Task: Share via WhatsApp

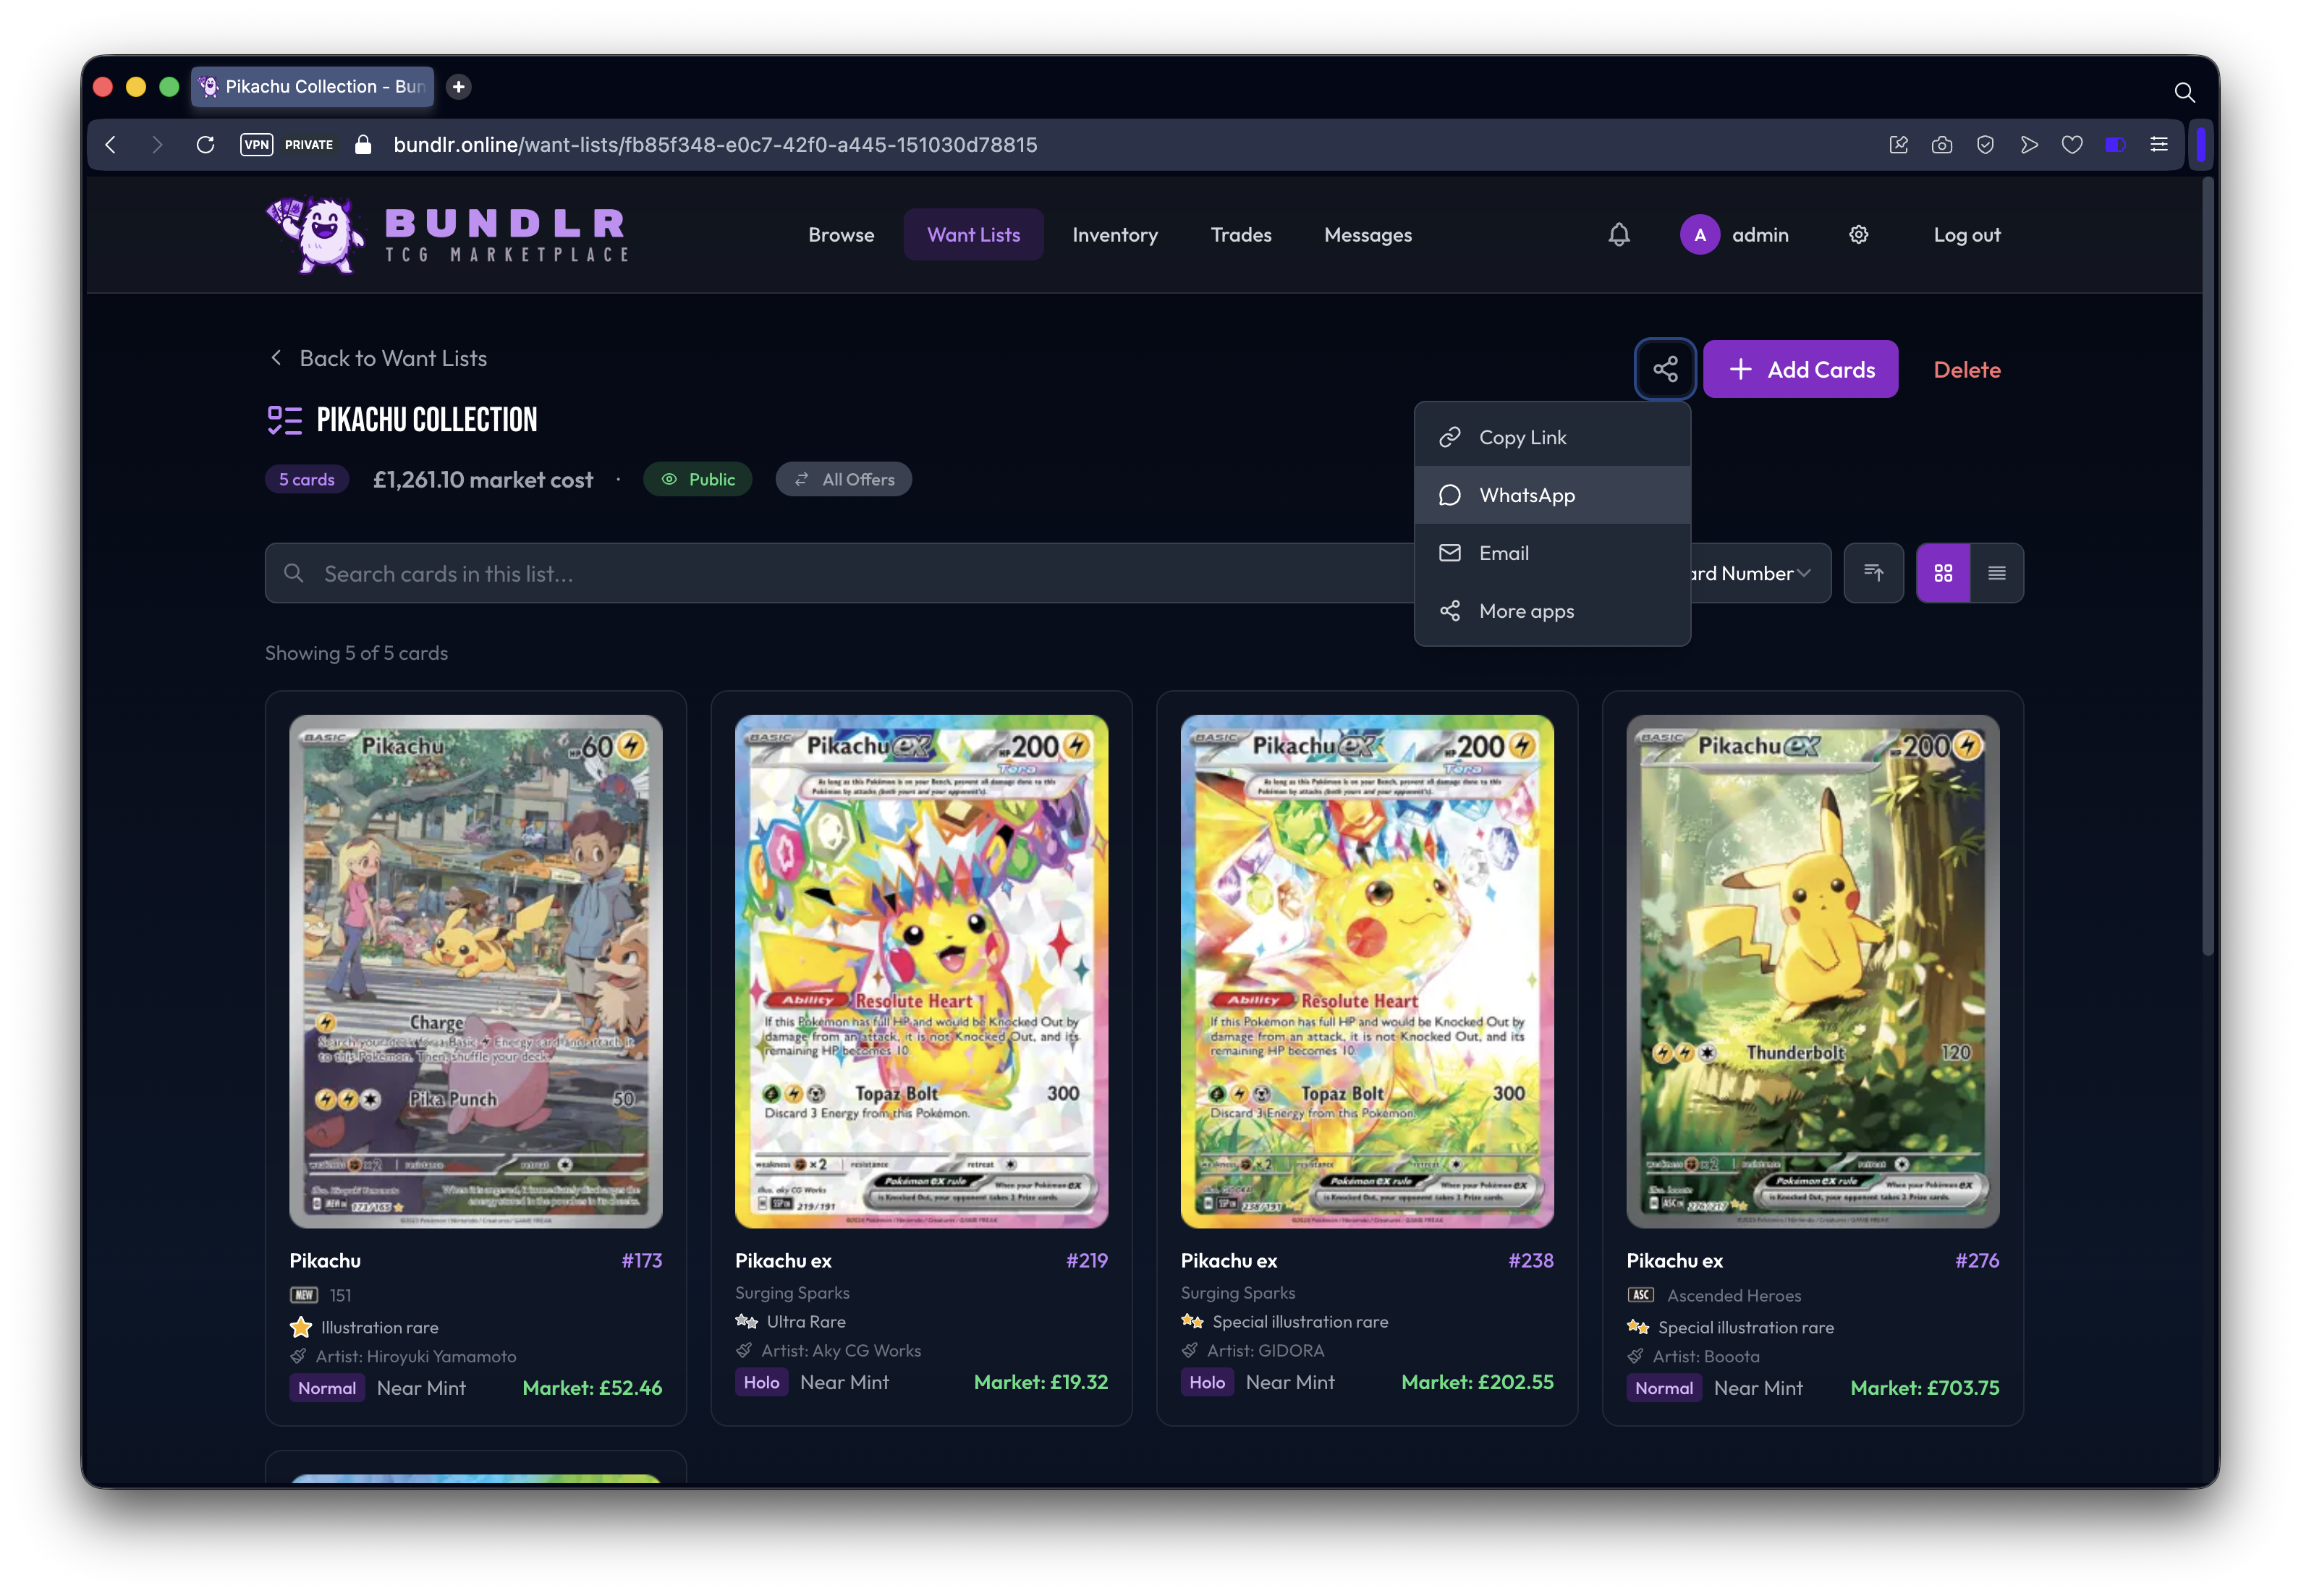Action: pos(1552,496)
